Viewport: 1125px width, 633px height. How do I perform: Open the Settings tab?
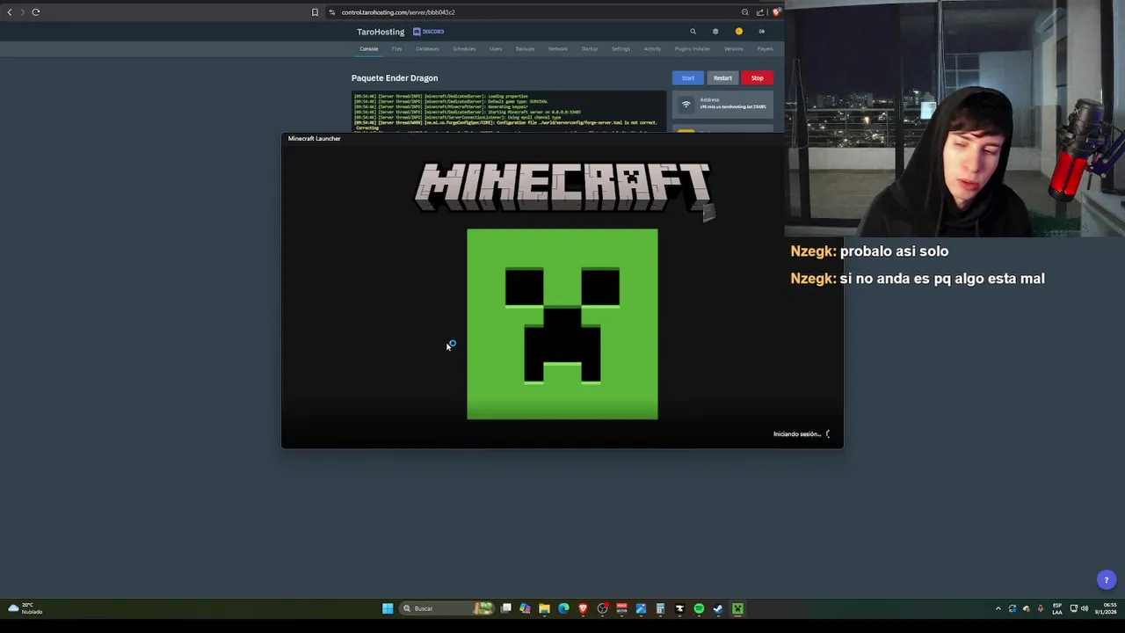(x=621, y=49)
